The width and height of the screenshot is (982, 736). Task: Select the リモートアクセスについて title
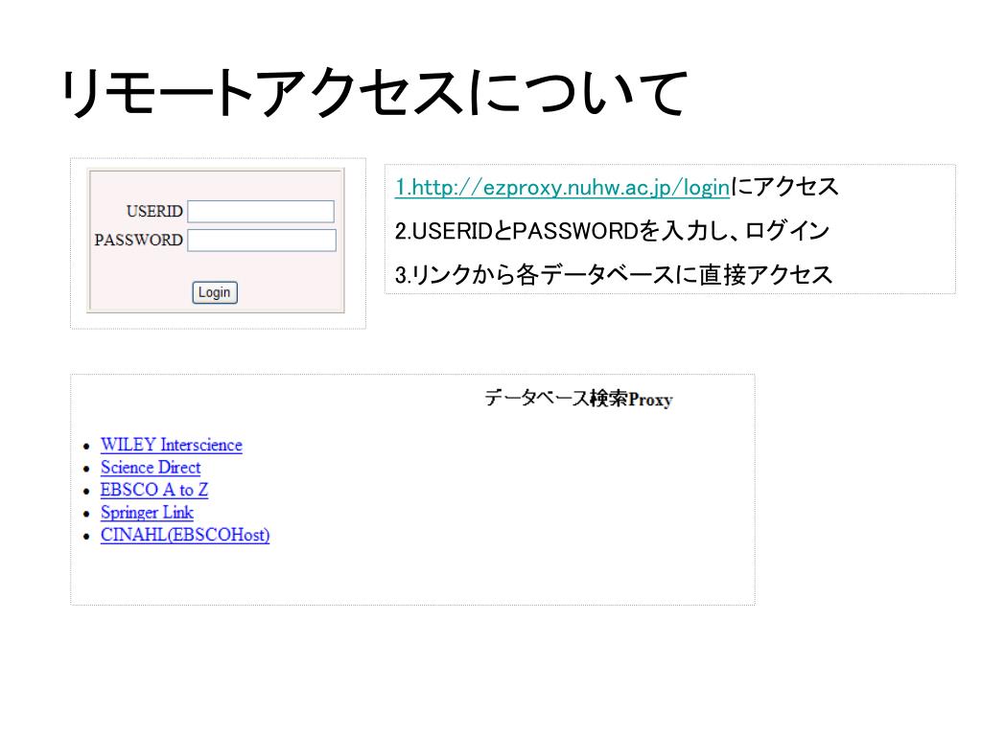375,94
